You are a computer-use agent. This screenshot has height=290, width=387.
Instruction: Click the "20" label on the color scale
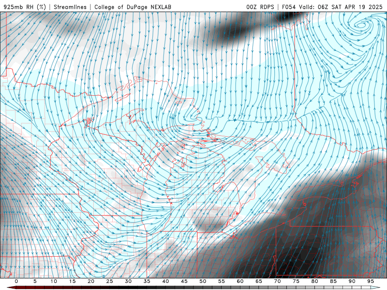[x=91, y=281]
